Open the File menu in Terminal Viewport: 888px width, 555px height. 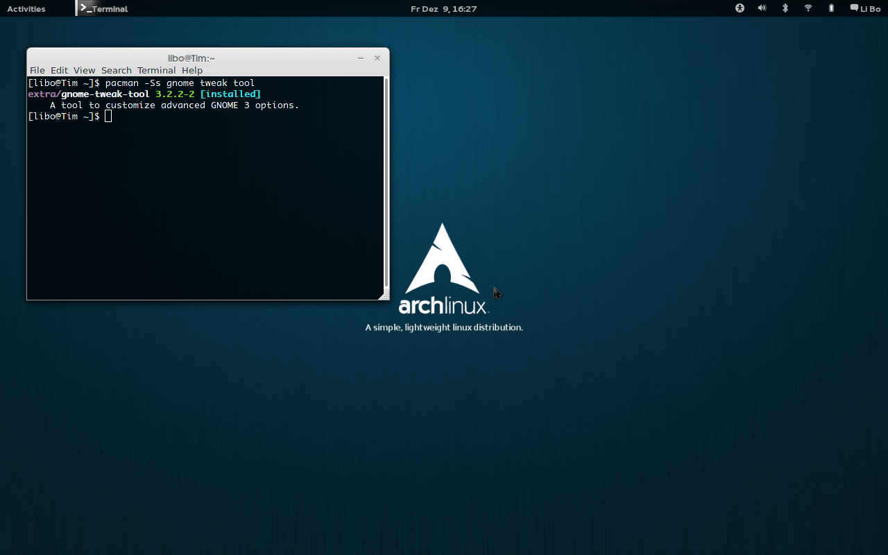click(37, 70)
